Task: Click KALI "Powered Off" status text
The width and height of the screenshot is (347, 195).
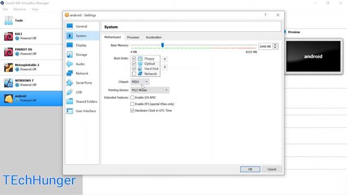Action: (x=28, y=38)
